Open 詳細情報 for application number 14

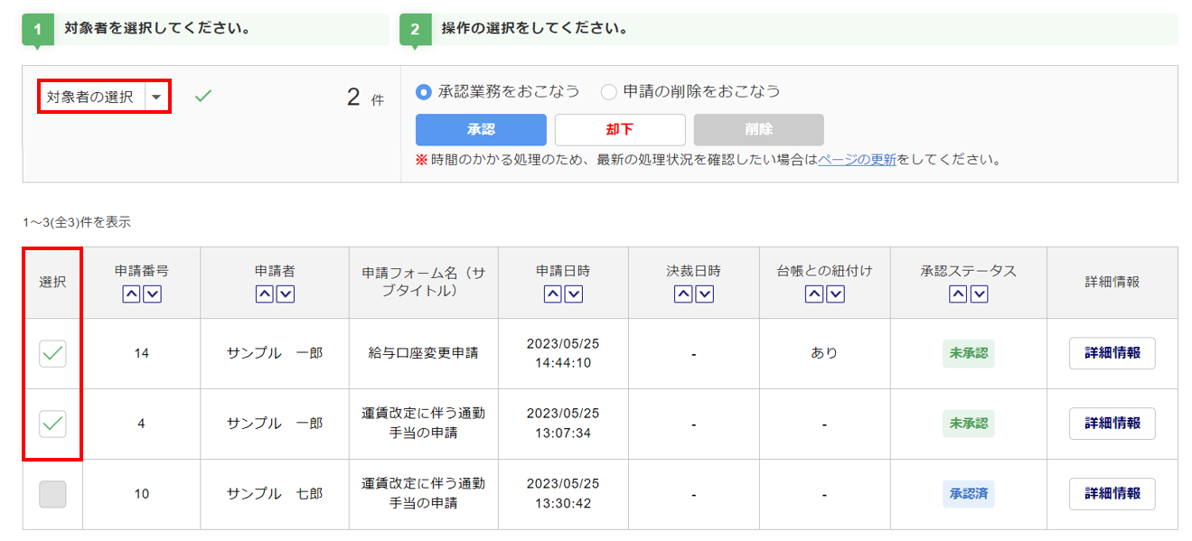pyautogui.click(x=1112, y=353)
